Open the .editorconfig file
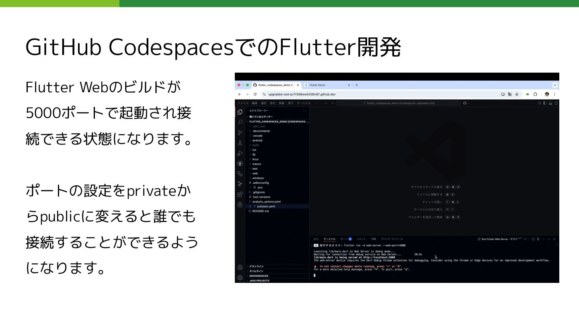The height and width of the screenshot is (325, 579). [277, 183]
